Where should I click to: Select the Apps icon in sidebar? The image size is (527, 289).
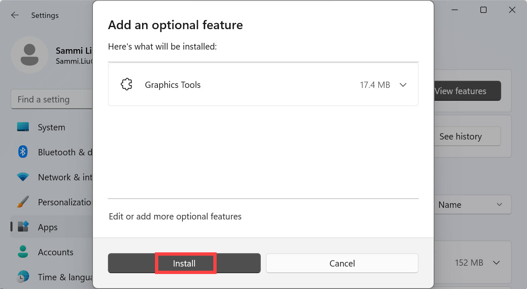coord(23,227)
